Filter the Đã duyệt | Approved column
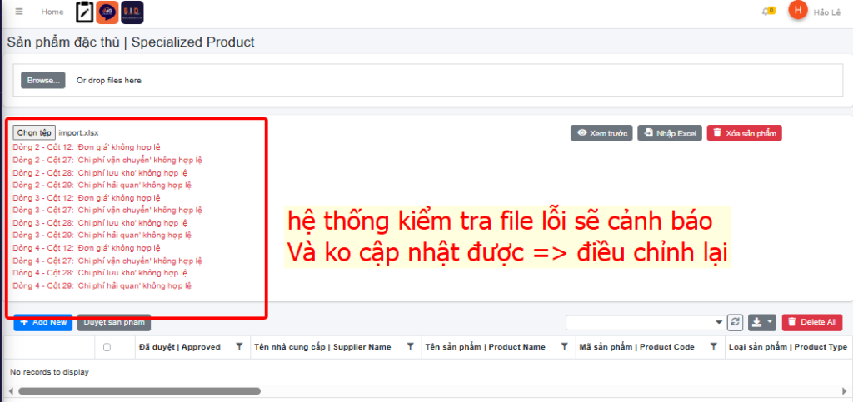Image resolution: width=853 pixels, height=402 pixels. [x=239, y=347]
